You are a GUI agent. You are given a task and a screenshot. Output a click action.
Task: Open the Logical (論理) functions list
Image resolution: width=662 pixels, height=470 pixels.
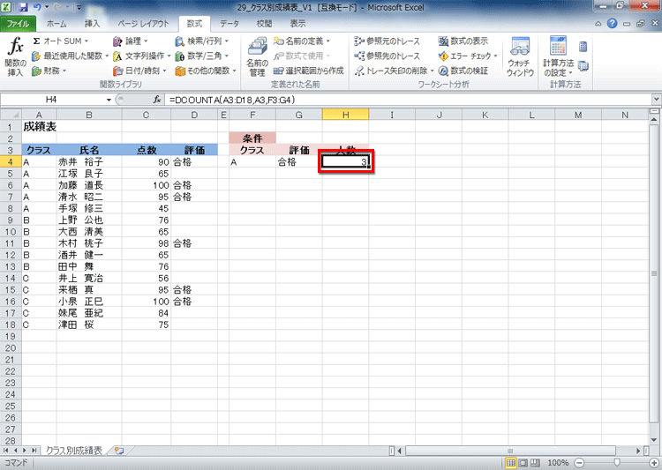coord(131,41)
